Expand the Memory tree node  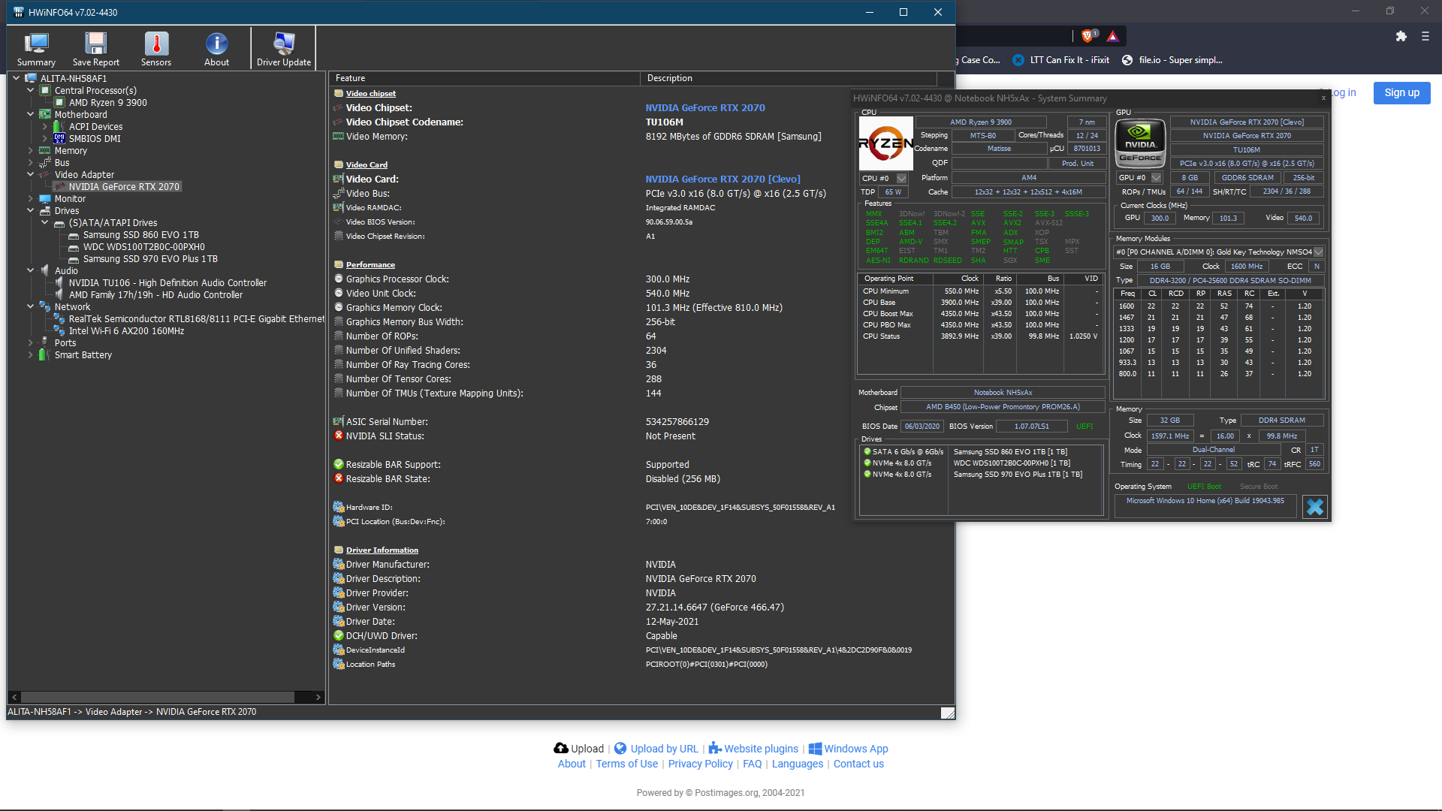coord(31,150)
